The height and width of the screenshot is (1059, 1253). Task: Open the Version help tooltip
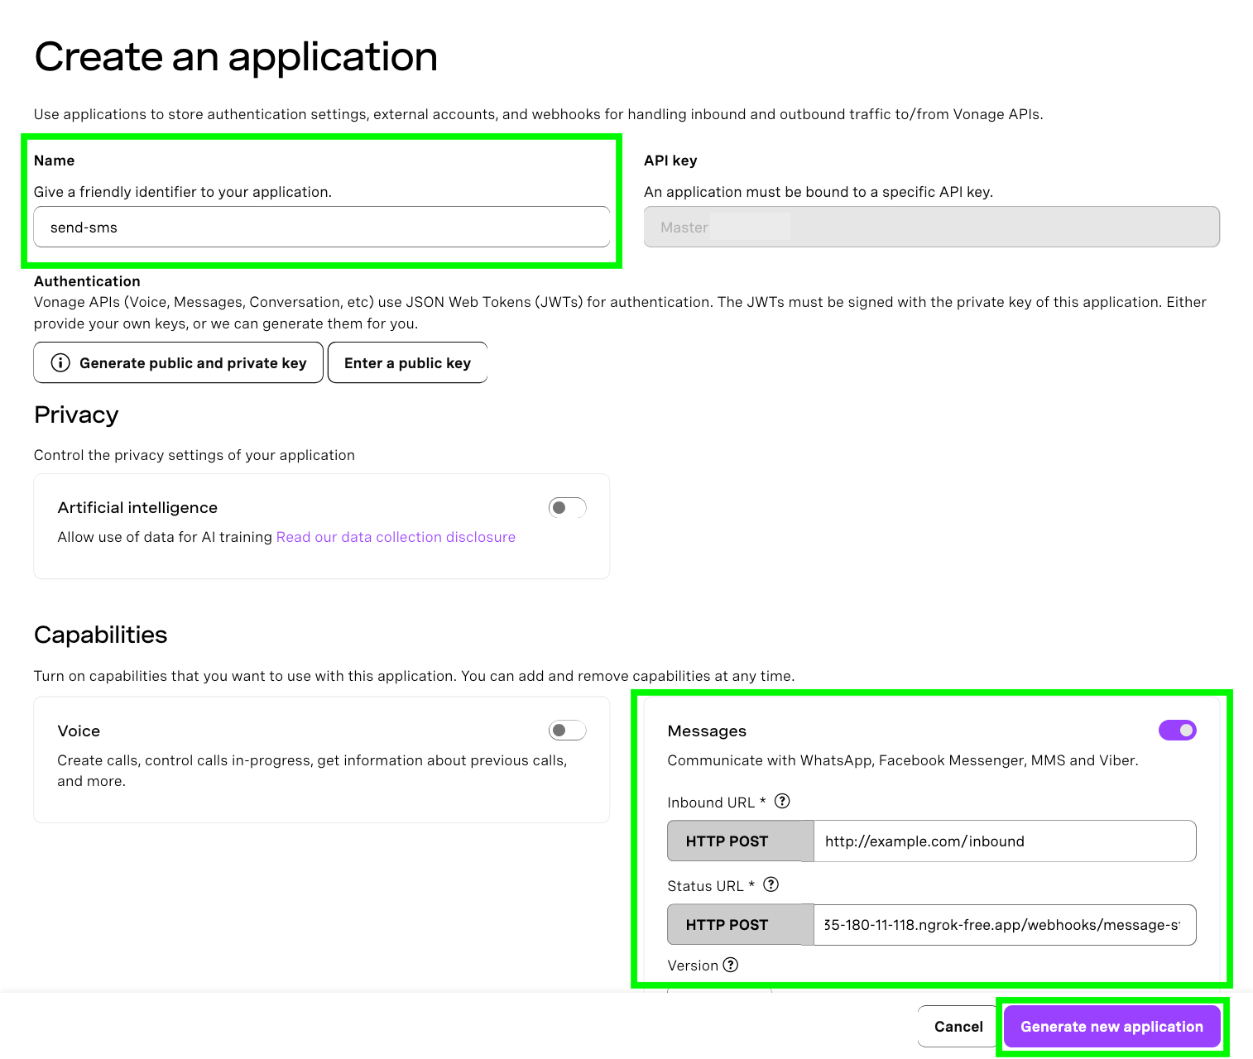pyautogui.click(x=730, y=965)
